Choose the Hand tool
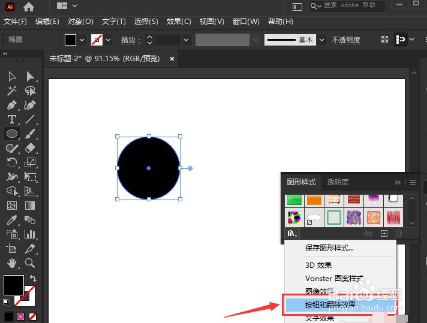 12,263
